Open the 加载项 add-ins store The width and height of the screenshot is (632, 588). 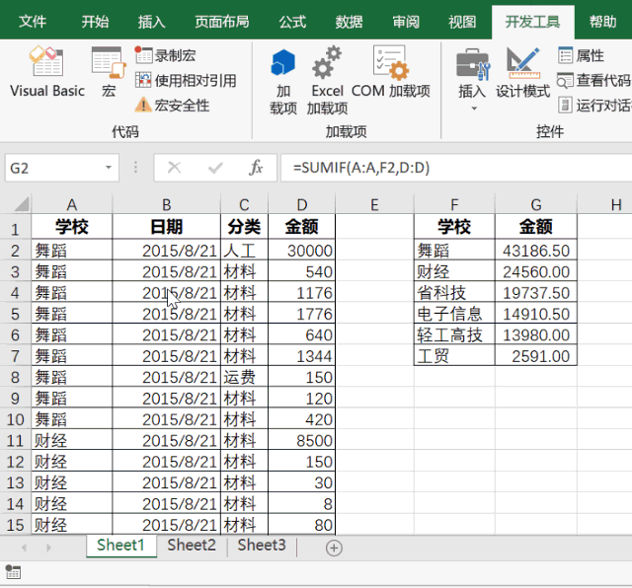pos(283,82)
